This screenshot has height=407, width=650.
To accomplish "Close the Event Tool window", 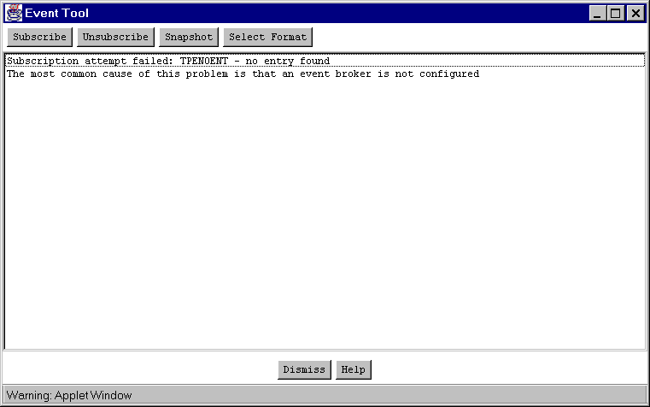I will 635,14.
